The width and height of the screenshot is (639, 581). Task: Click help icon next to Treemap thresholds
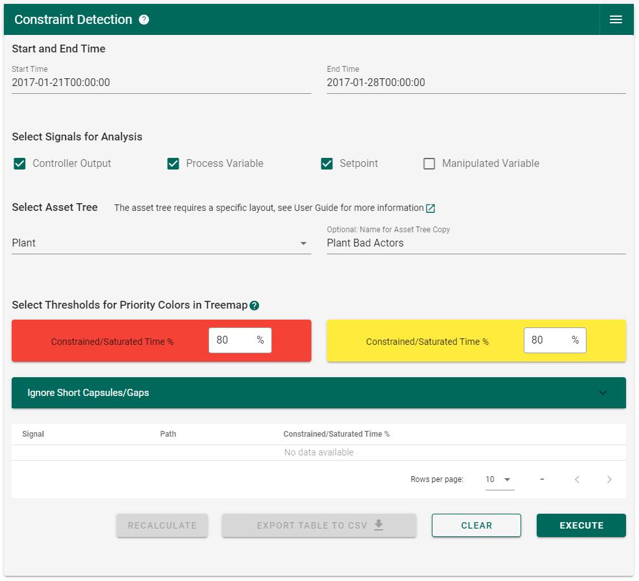point(254,306)
